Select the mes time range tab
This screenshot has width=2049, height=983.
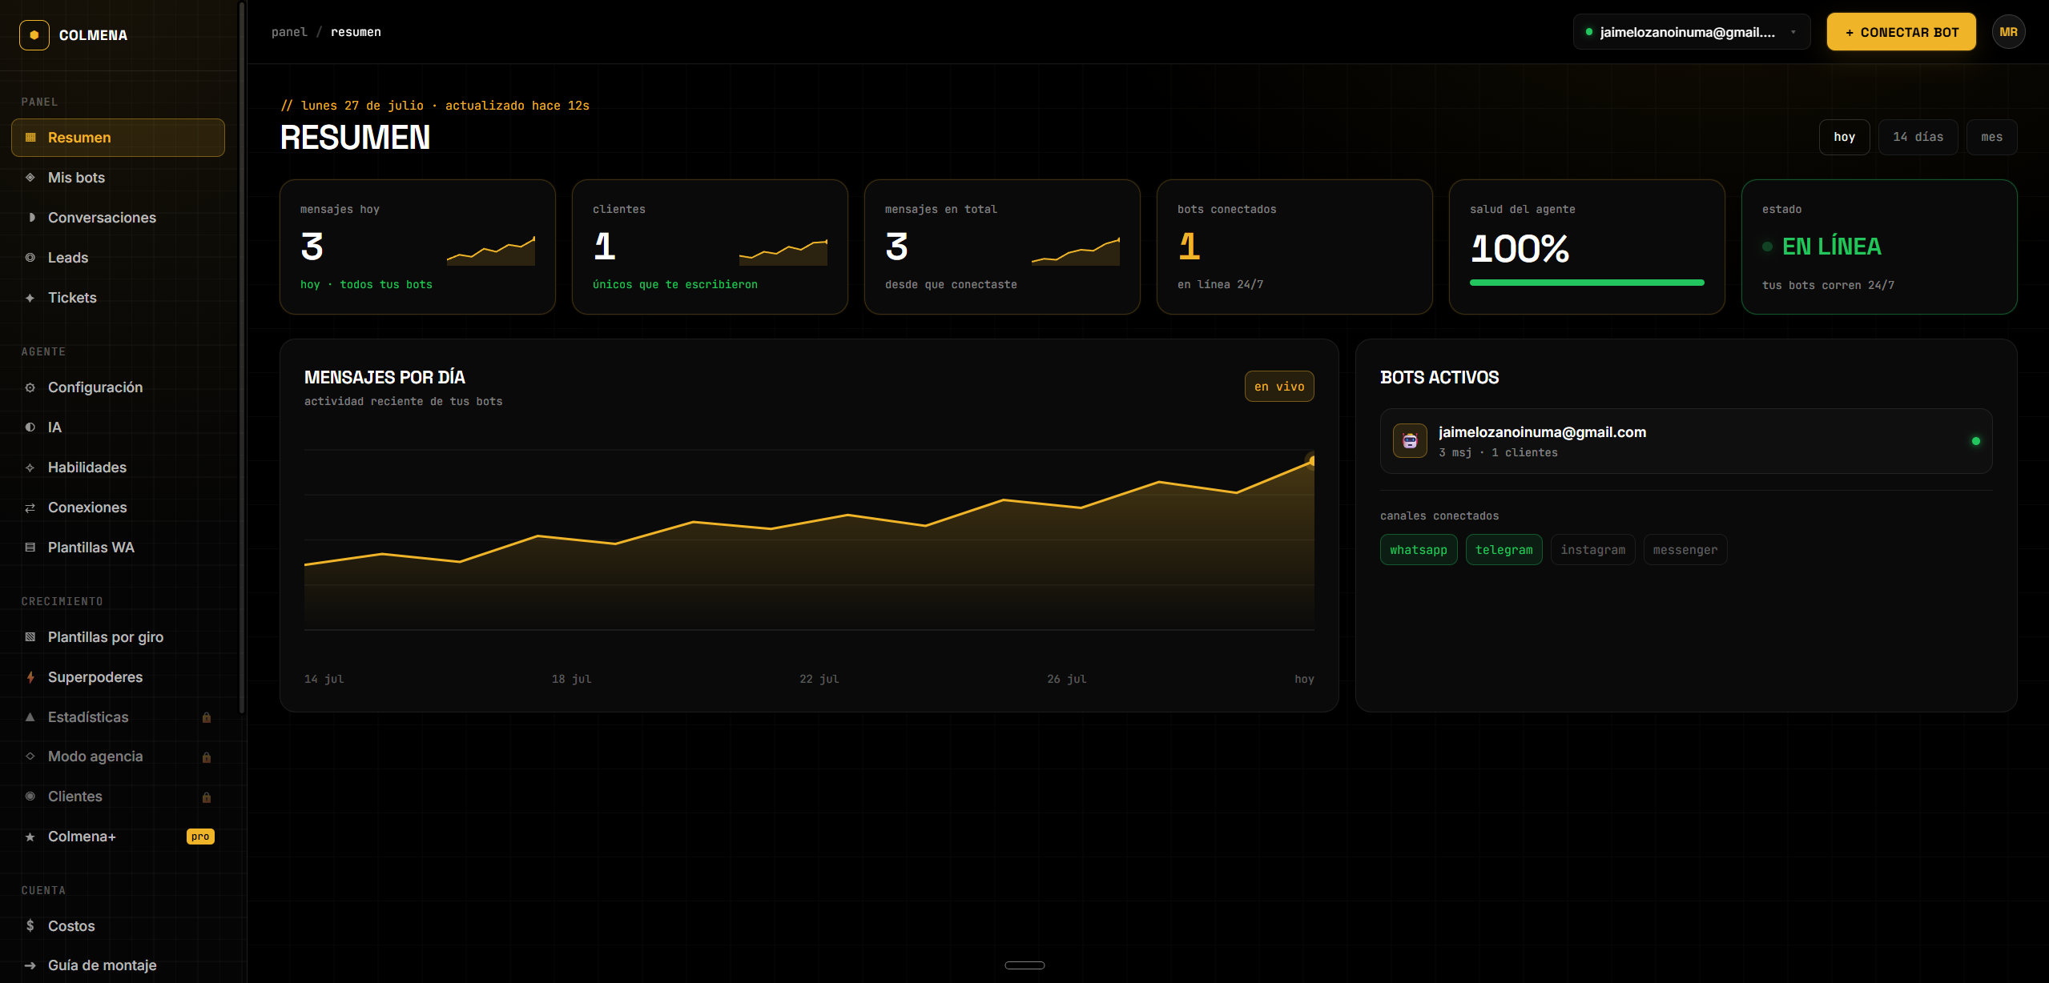click(x=1991, y=137)
